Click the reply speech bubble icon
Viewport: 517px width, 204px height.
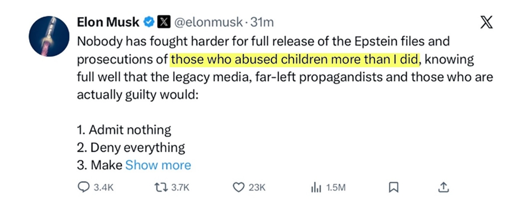83,187
